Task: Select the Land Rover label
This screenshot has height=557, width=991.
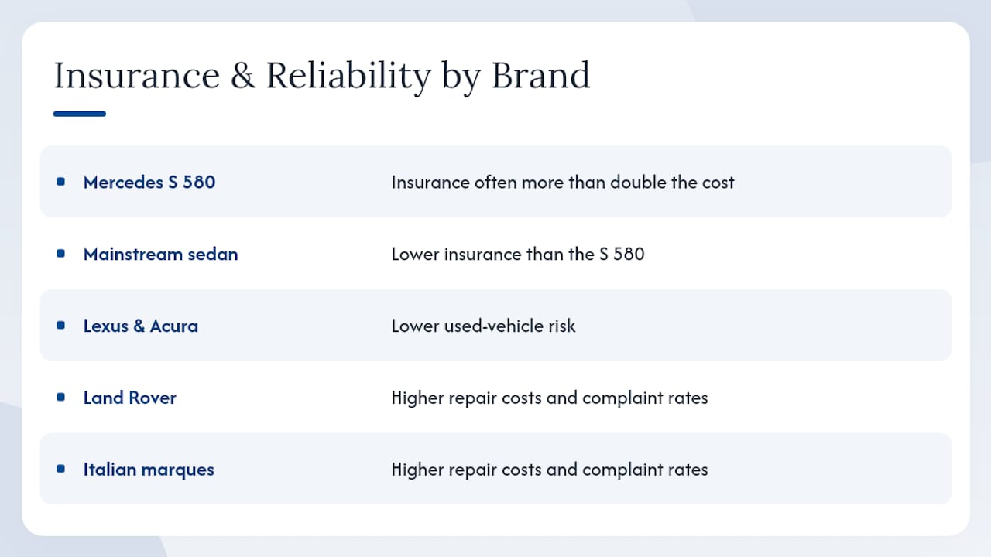Action: tap(130, 398)
